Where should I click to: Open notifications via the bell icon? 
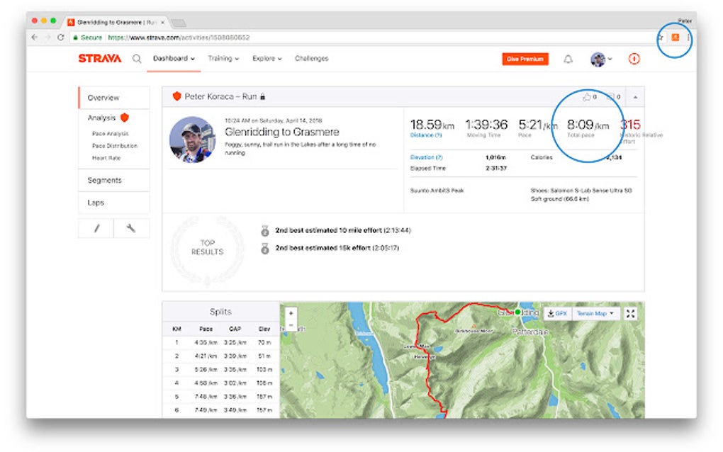point(568,59)
